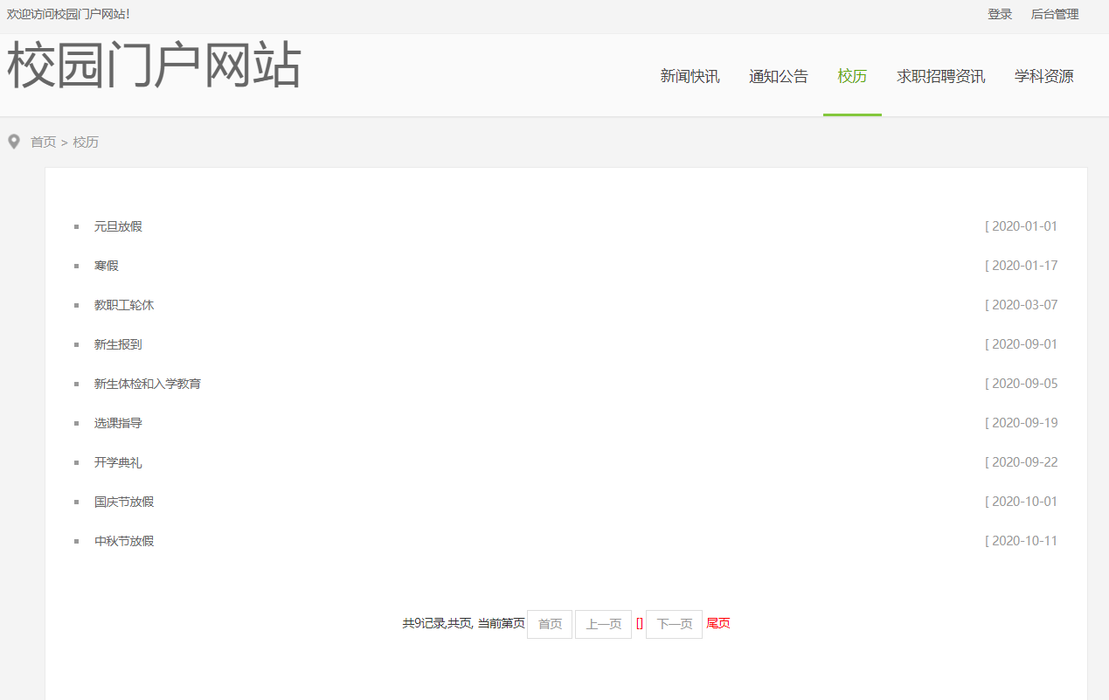The height and width of the screenshot is (700, 1109).
Task: Click the date 2020-03-07
Action: pos(1024,305)
